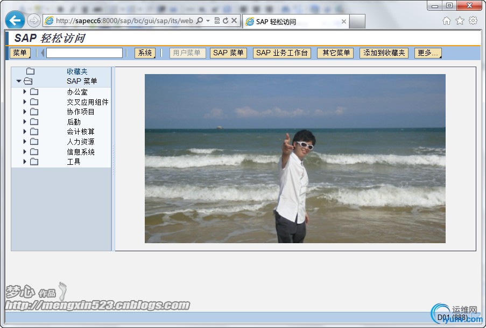This screenshot has height=328, width=486.
Task: Collapse the SAP 菜单 tree node
Action: click(19, 81)
